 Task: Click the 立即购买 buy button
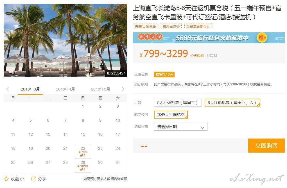[266, 146]
